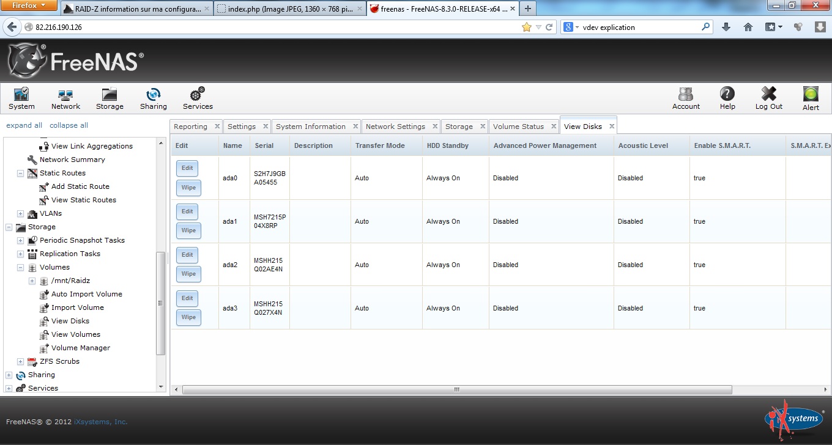Open the Account icon
Image resolution: width=832 pixels, height=445 pixels.
coord(686,98)
